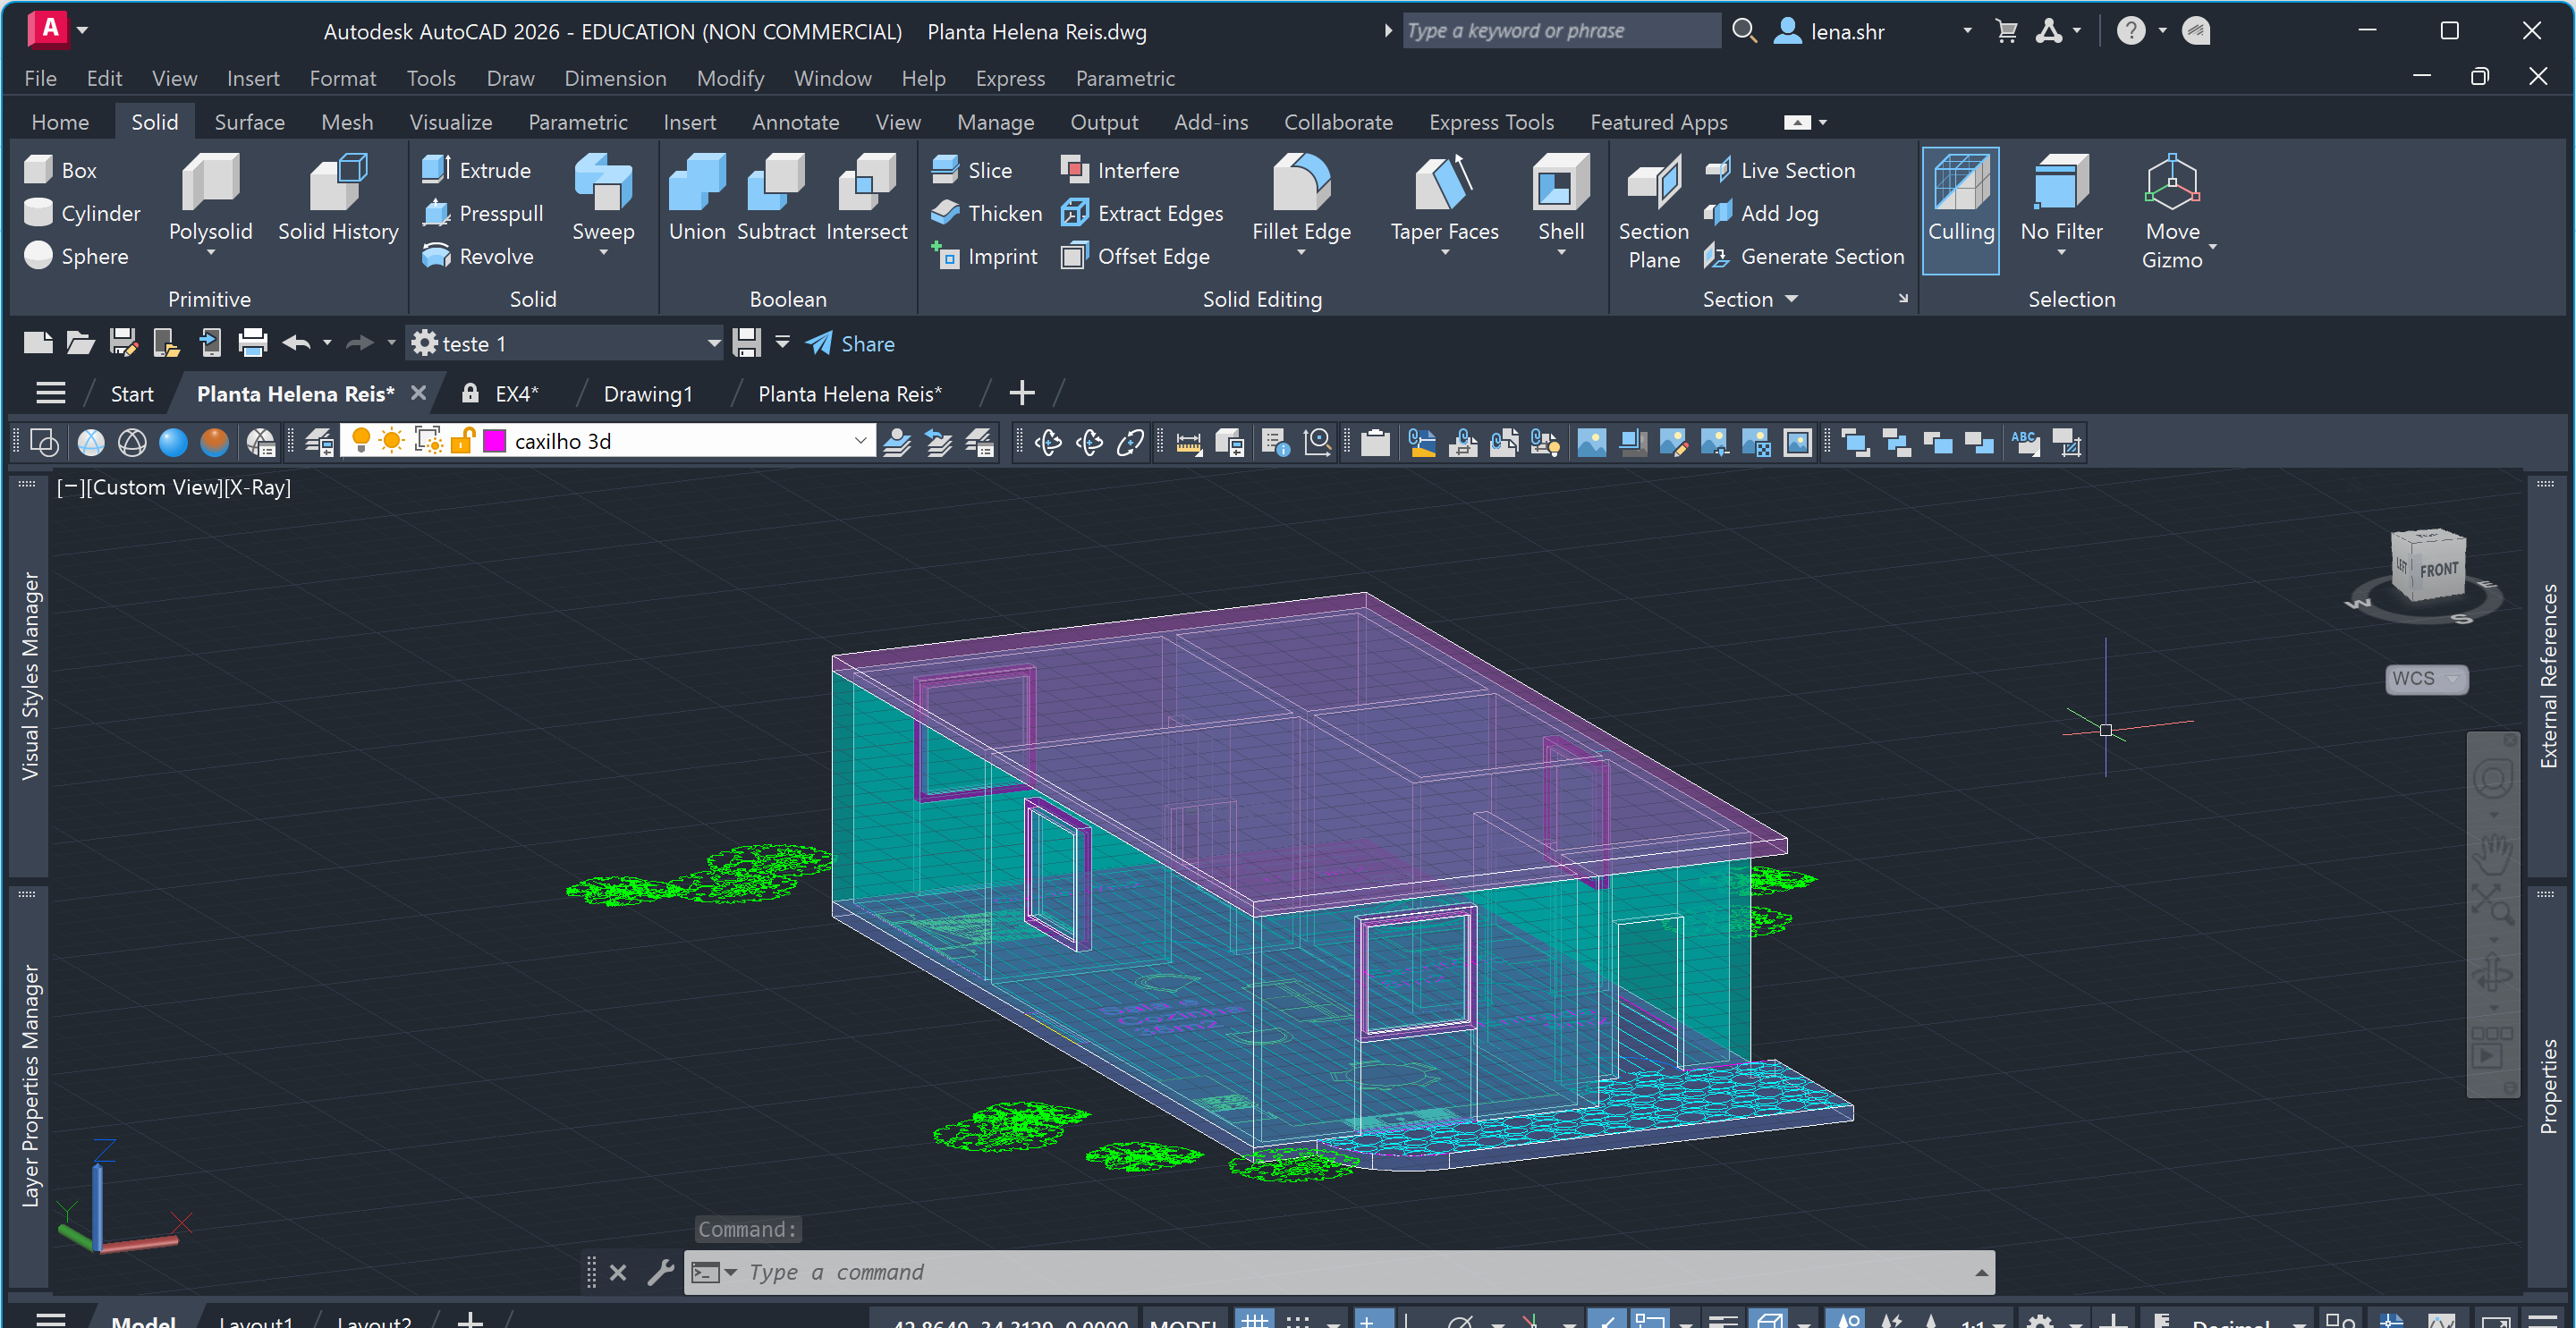Use the Slice tool
Screen dimensions: 2576x1328
(x=971, y=170)
